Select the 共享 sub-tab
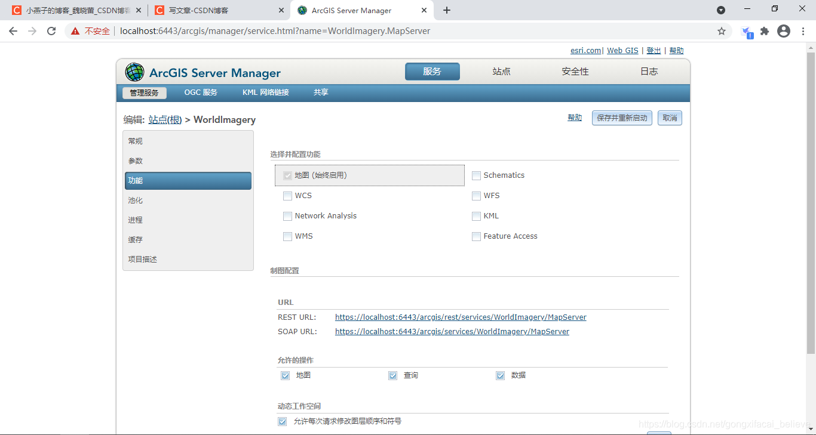This screenshot has width=816, height=435. (x=321, y=92)
